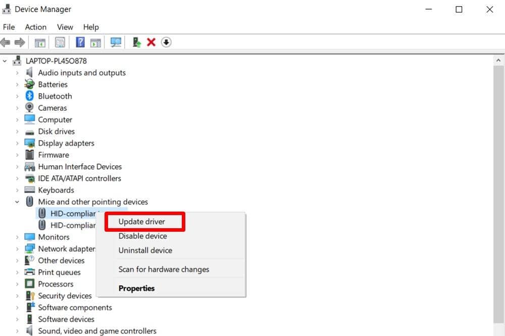Click the blue Help question mark toolbar icon
The height and width of the screenshot is (336, 505).
(80, 42)
